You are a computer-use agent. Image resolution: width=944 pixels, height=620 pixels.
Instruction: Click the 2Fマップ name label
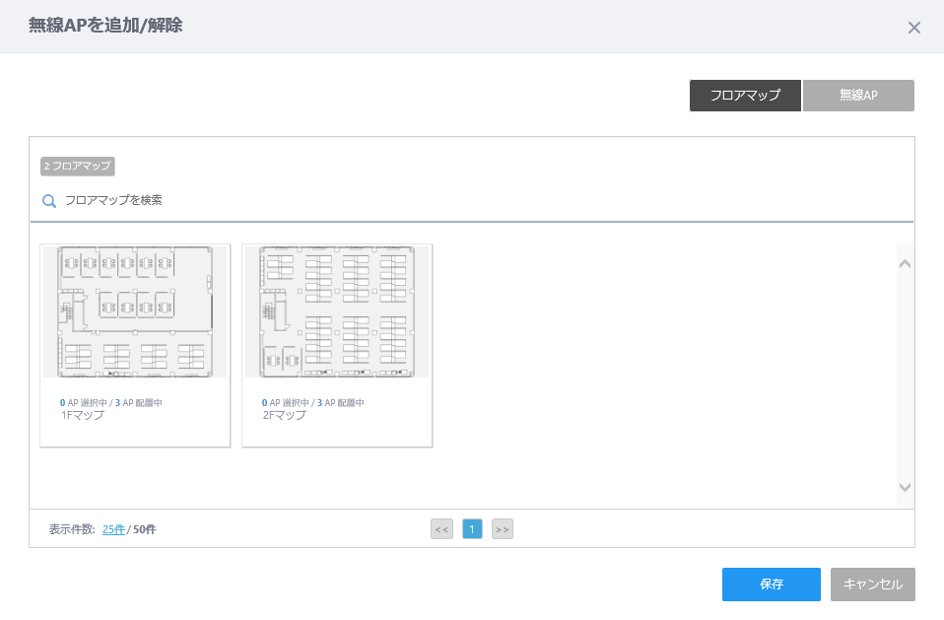(x=284, y=415)
